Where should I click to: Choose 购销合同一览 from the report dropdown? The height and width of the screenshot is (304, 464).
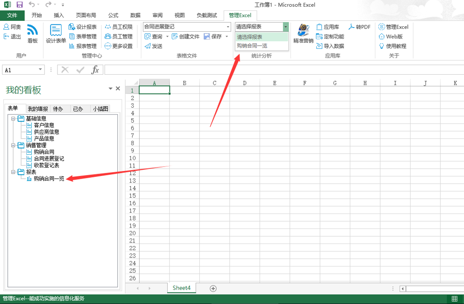[261, 46]
